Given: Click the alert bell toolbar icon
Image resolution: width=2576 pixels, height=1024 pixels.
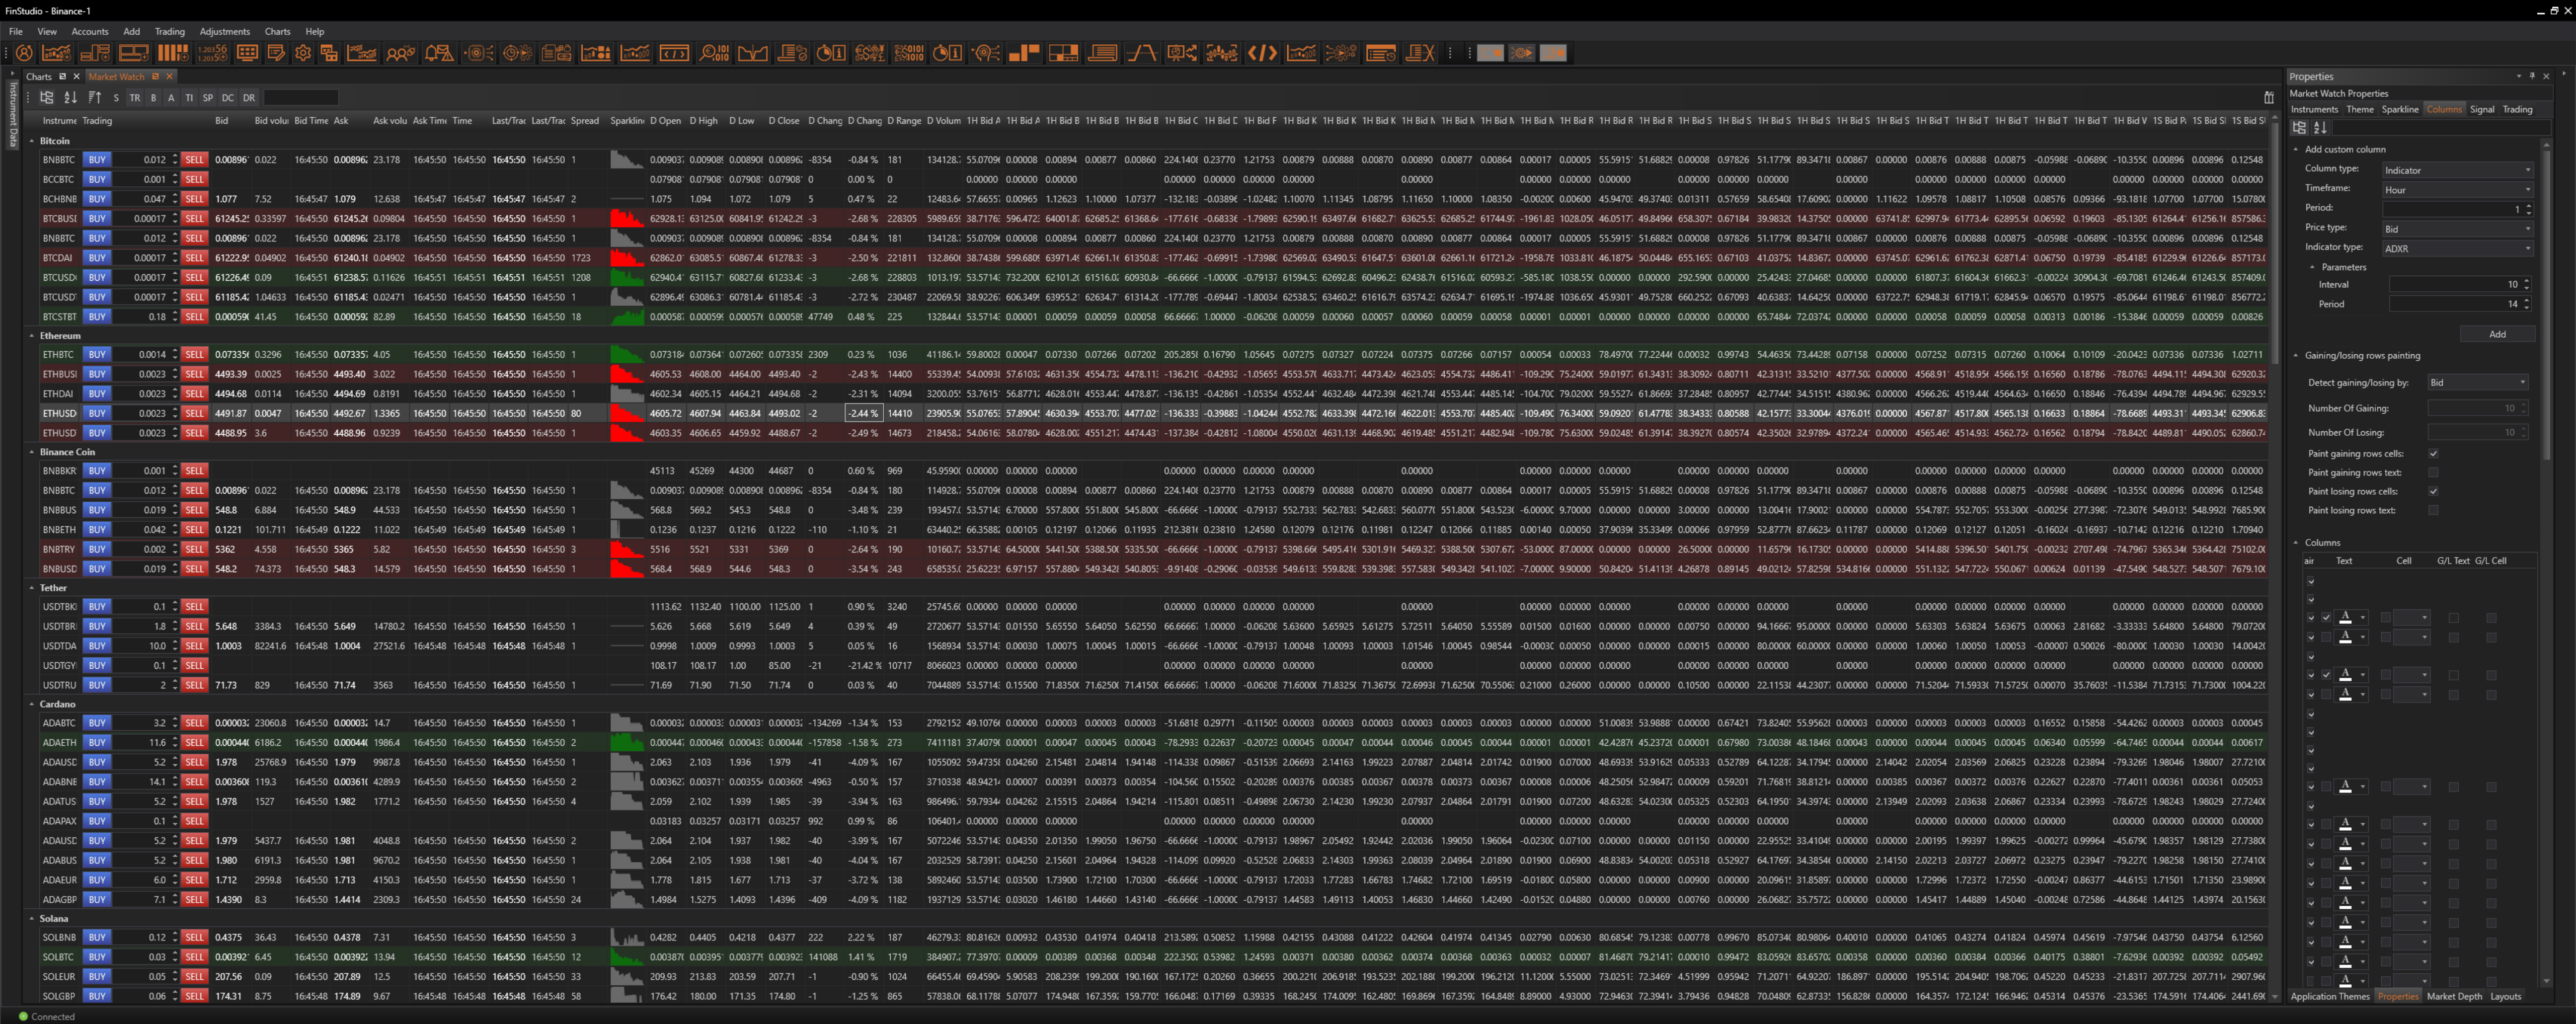Looking at the screenshot, I should 438,53.
